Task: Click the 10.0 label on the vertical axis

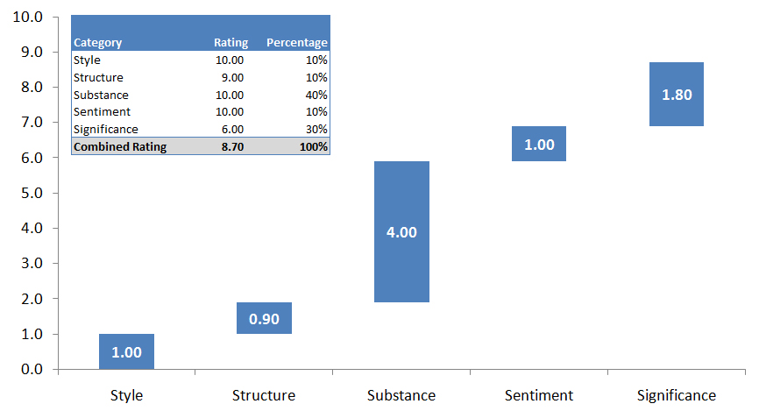Action: click(30, 17)
